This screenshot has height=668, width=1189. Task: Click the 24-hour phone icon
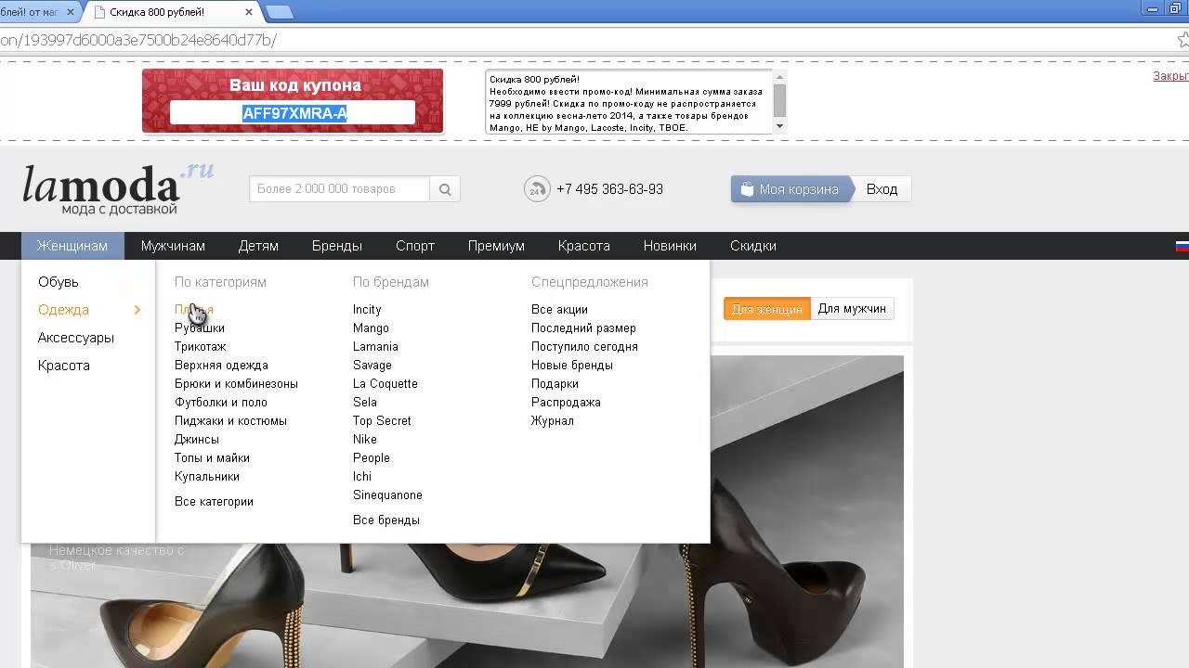tap(537, 188)
